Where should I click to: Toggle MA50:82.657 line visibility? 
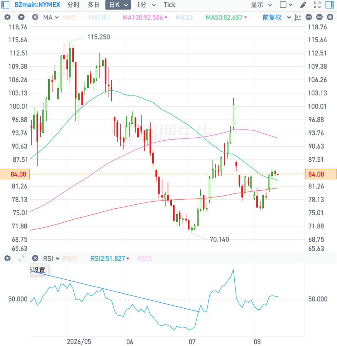click(x=224, y=17)
